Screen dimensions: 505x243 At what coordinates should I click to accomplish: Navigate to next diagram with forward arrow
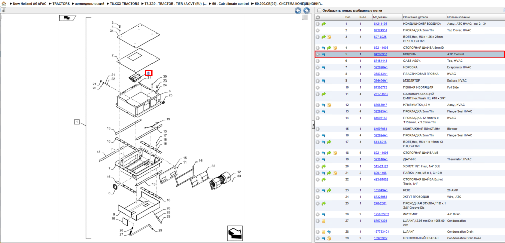(x=307, y=10)
